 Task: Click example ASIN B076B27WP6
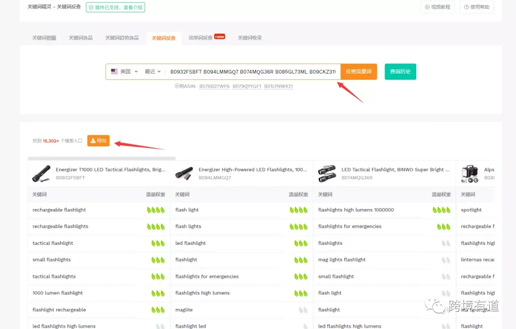[214, 86]
